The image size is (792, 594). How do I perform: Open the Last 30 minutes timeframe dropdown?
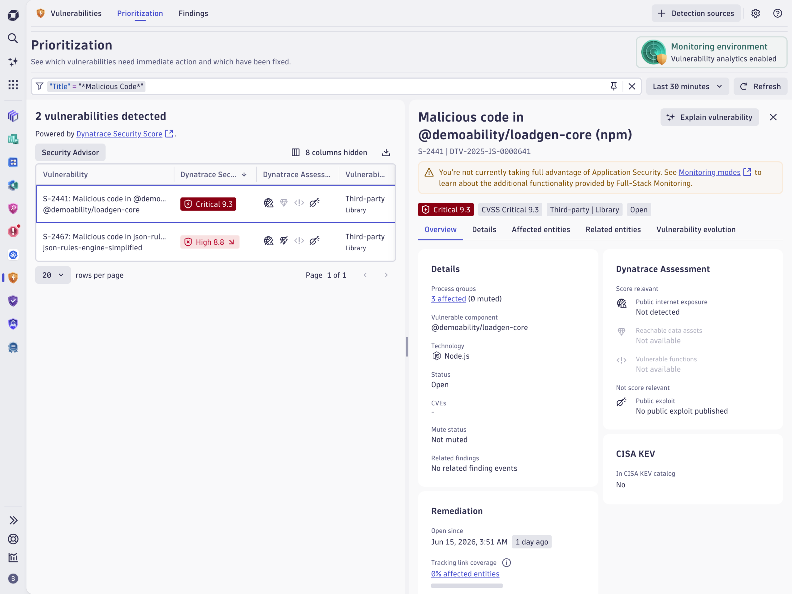[x=687, y=86]
